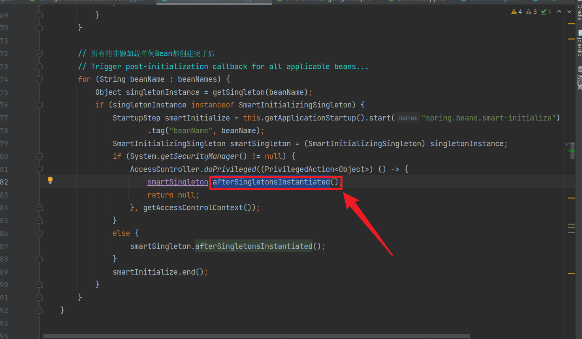Click the topmost yellow warning stripe marker
The height and width of the screenshot is (339, 582).
click(571, 24)
